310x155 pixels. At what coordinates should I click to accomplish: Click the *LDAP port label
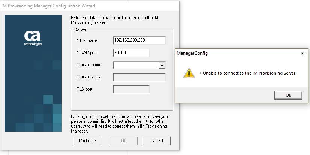[87, 52]
